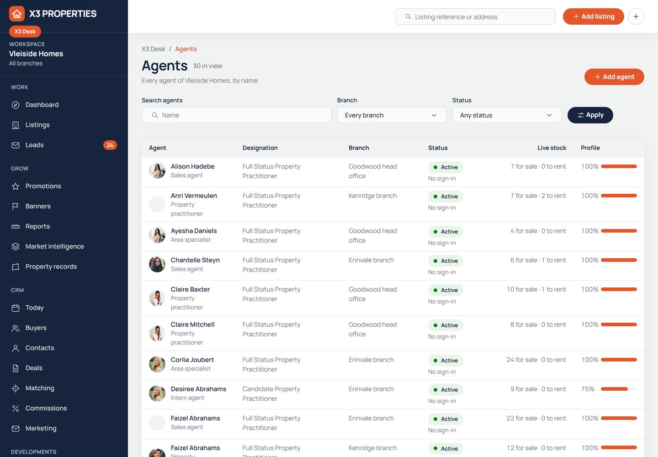Click the Leads envelope icon

click(x=16, y=145)
